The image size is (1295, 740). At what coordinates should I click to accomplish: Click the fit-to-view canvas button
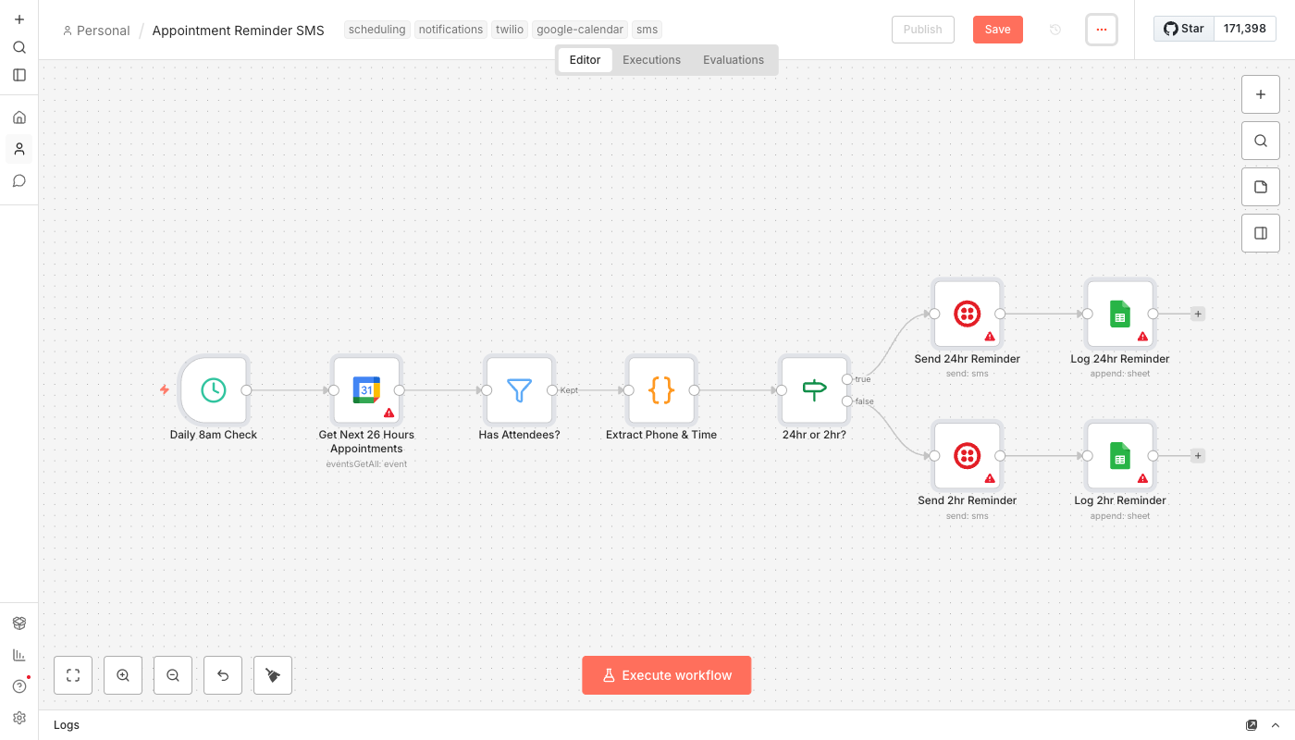pyautogui.click(x=73, y=675)
